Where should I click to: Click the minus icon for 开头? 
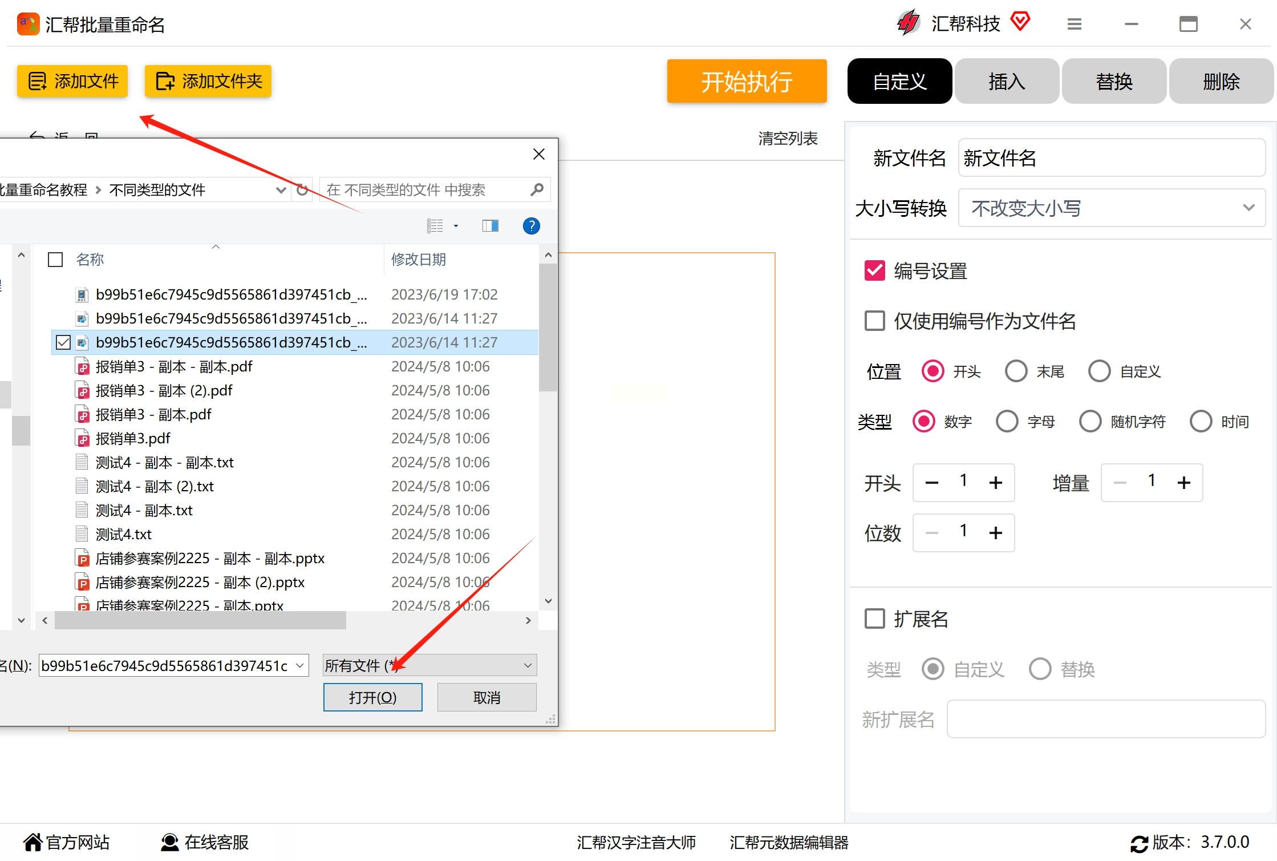(932, 483)
